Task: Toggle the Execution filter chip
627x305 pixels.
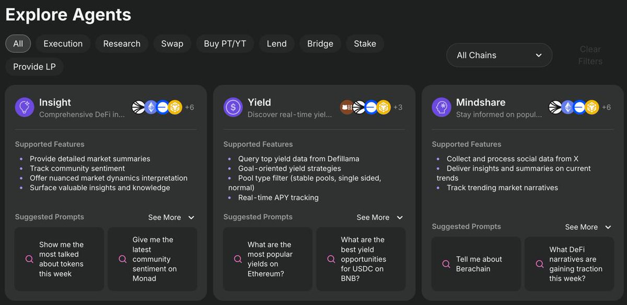Action: tap(63, 44)
